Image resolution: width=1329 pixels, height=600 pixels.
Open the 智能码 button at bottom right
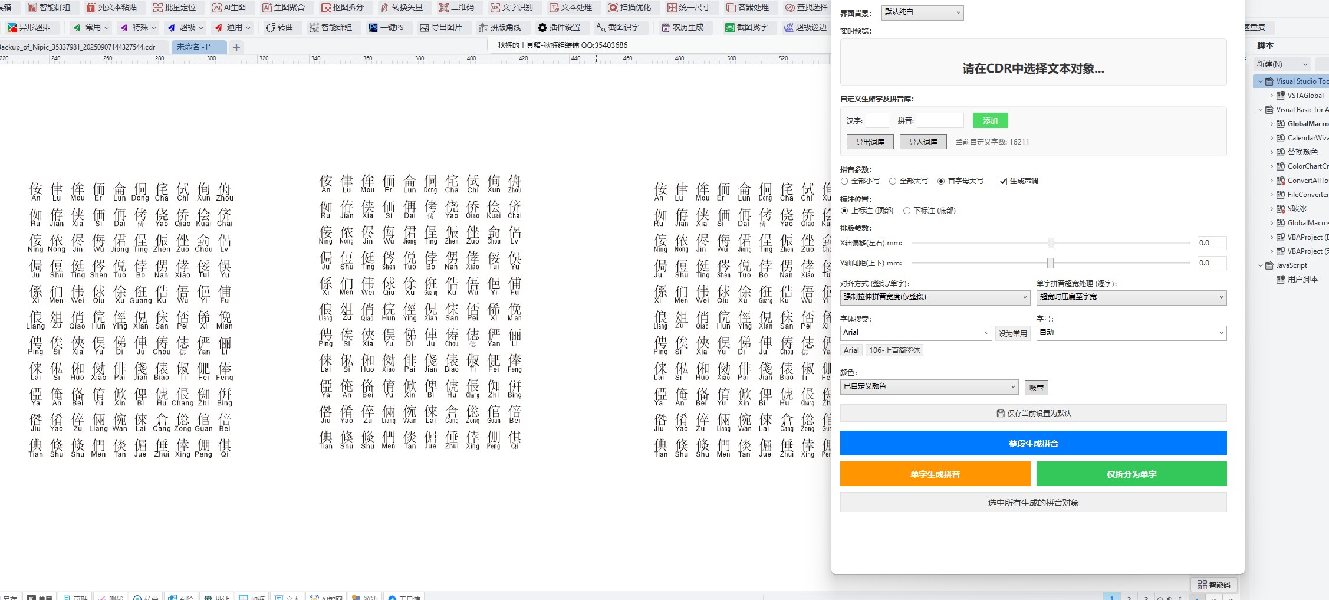(1213, 585)
